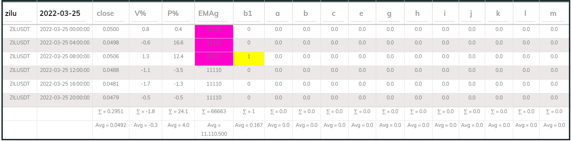571x141 pixels.
Task: Select the "g" column header input
Action: point(390,14)
